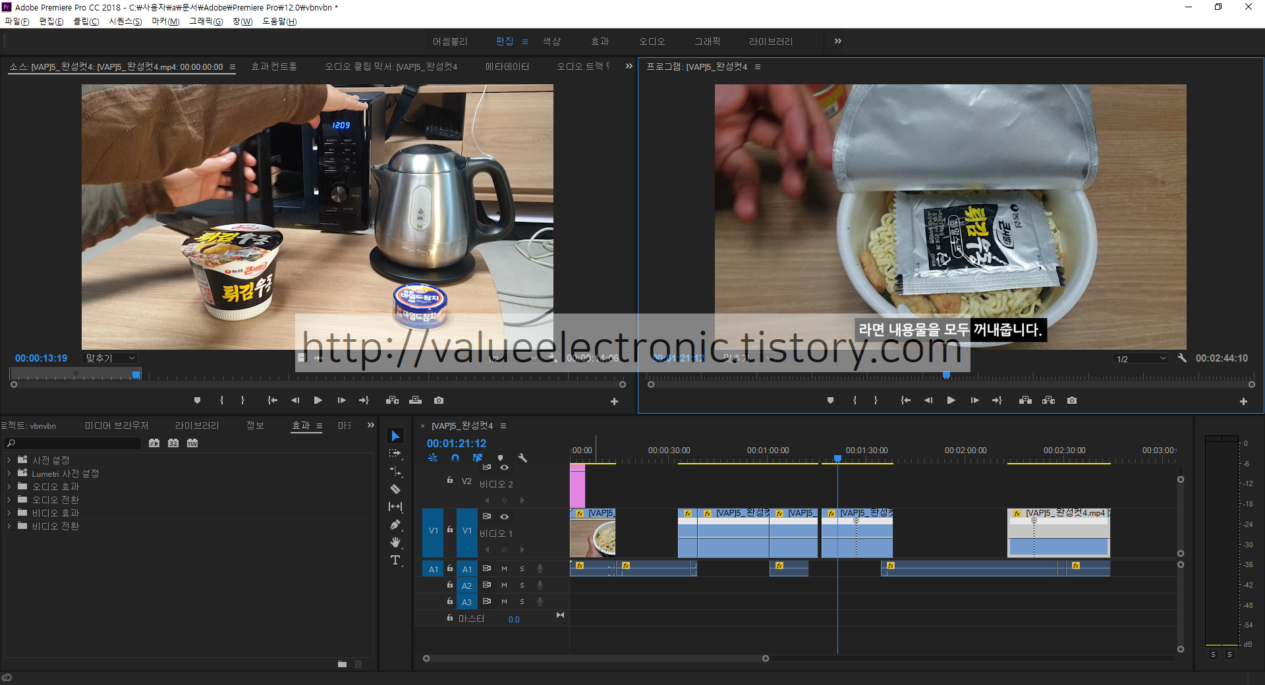Image resolution: width=1265 pixels, height=685 pixels.
Task: Open 효과 컨트롤 panel tab
Action: (273, 67)
